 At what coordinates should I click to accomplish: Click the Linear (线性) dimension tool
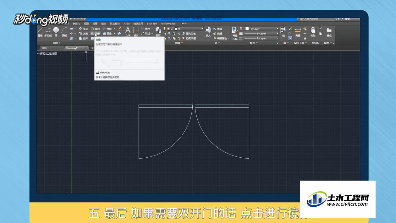pyautogui.click(x=146, y=29)
